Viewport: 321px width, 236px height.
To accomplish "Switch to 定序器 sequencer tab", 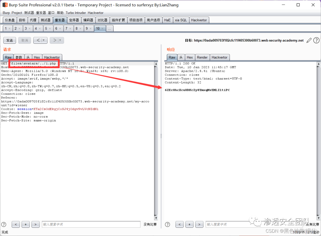I will [x=74, y=20].
